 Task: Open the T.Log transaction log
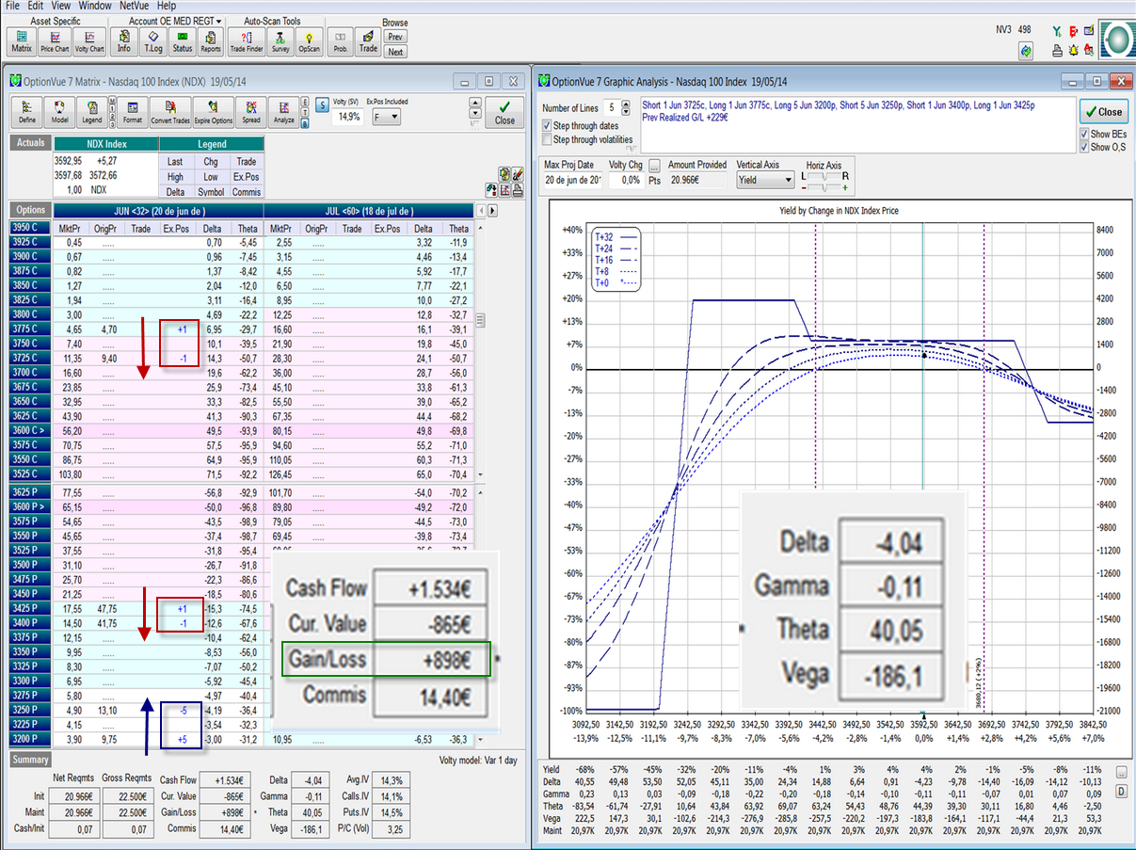click(x=152, y=41)
